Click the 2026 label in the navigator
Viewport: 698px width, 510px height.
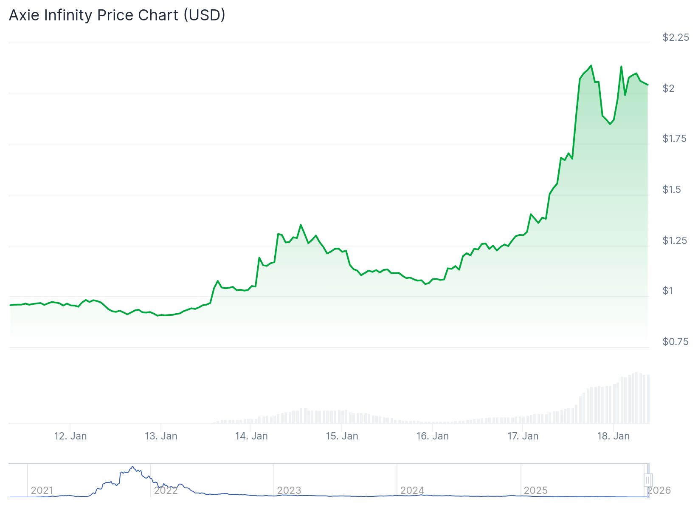[659, 490]
